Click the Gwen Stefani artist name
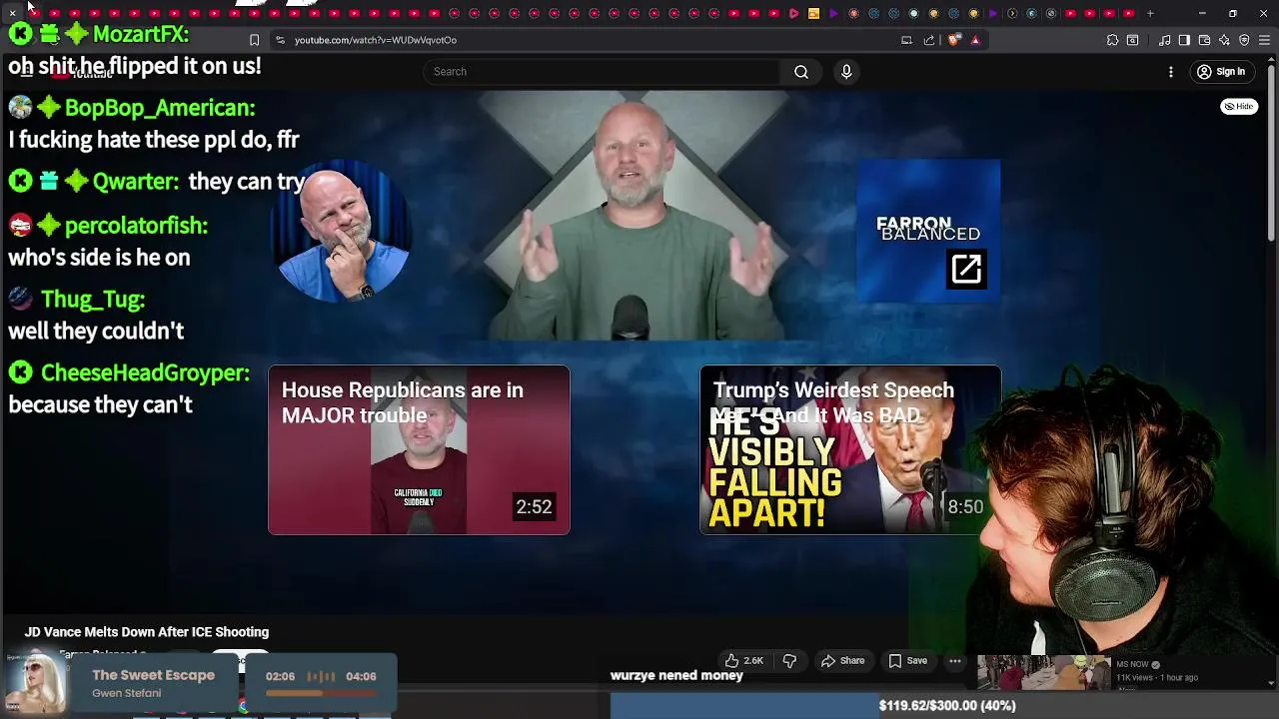Viewport: 1279px width, 719px height. [126, 693]
